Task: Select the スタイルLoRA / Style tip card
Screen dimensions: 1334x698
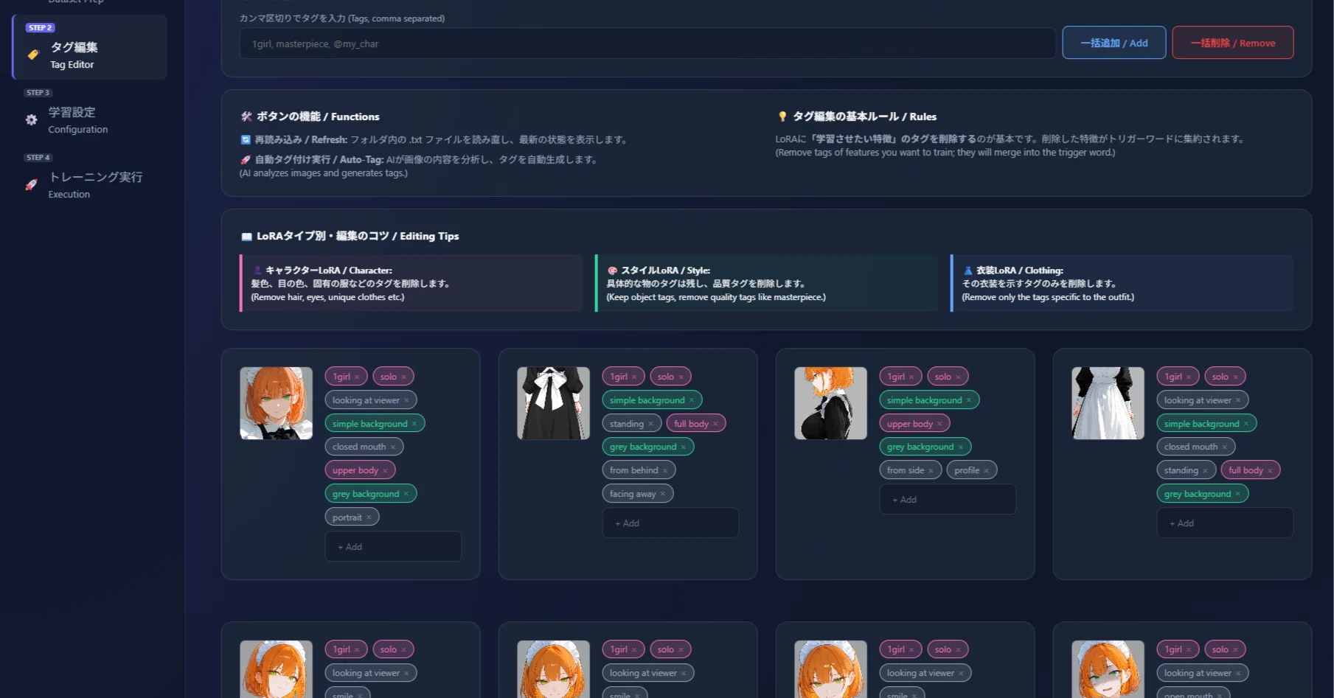Action: (767, 283)
